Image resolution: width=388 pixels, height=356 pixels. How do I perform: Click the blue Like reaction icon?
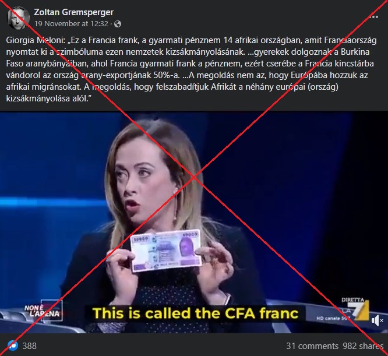click(12, 346)
